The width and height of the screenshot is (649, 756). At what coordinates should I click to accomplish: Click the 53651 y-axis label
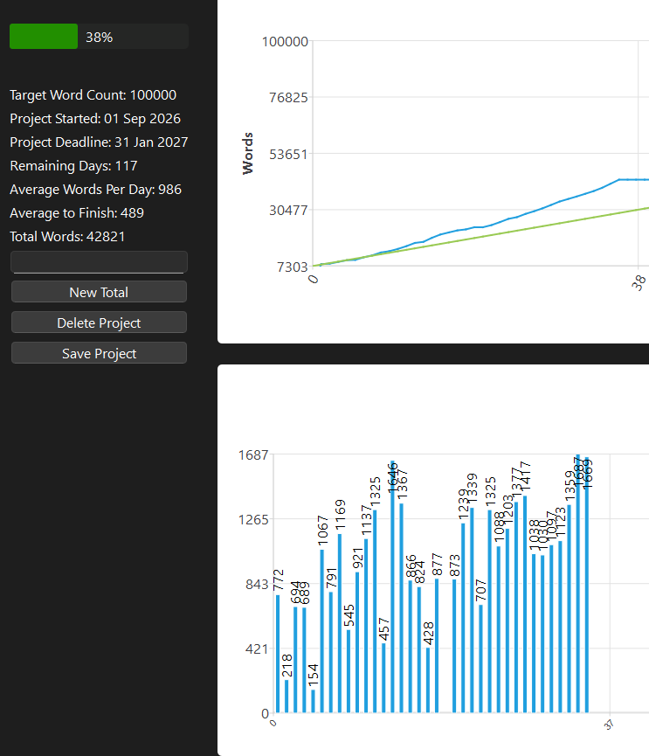coord(288,155)
